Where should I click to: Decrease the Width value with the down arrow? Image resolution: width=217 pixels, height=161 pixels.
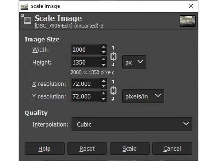click(x=104, y=52)
